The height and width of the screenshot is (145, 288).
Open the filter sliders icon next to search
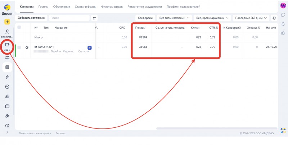pyautogui.click(x=94, y=18)
